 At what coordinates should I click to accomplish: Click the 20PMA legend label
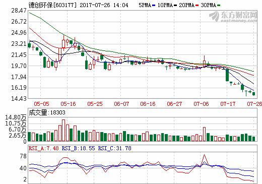click(x=186, y=5)
